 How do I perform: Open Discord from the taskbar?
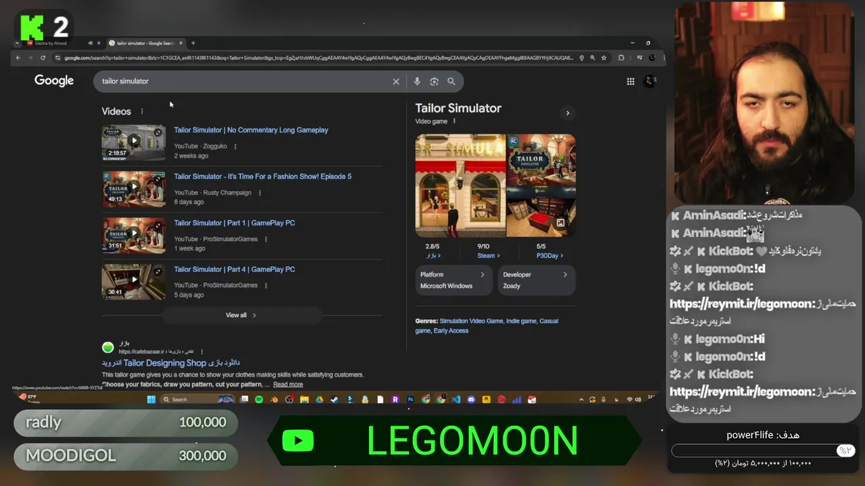pos(471,400)
